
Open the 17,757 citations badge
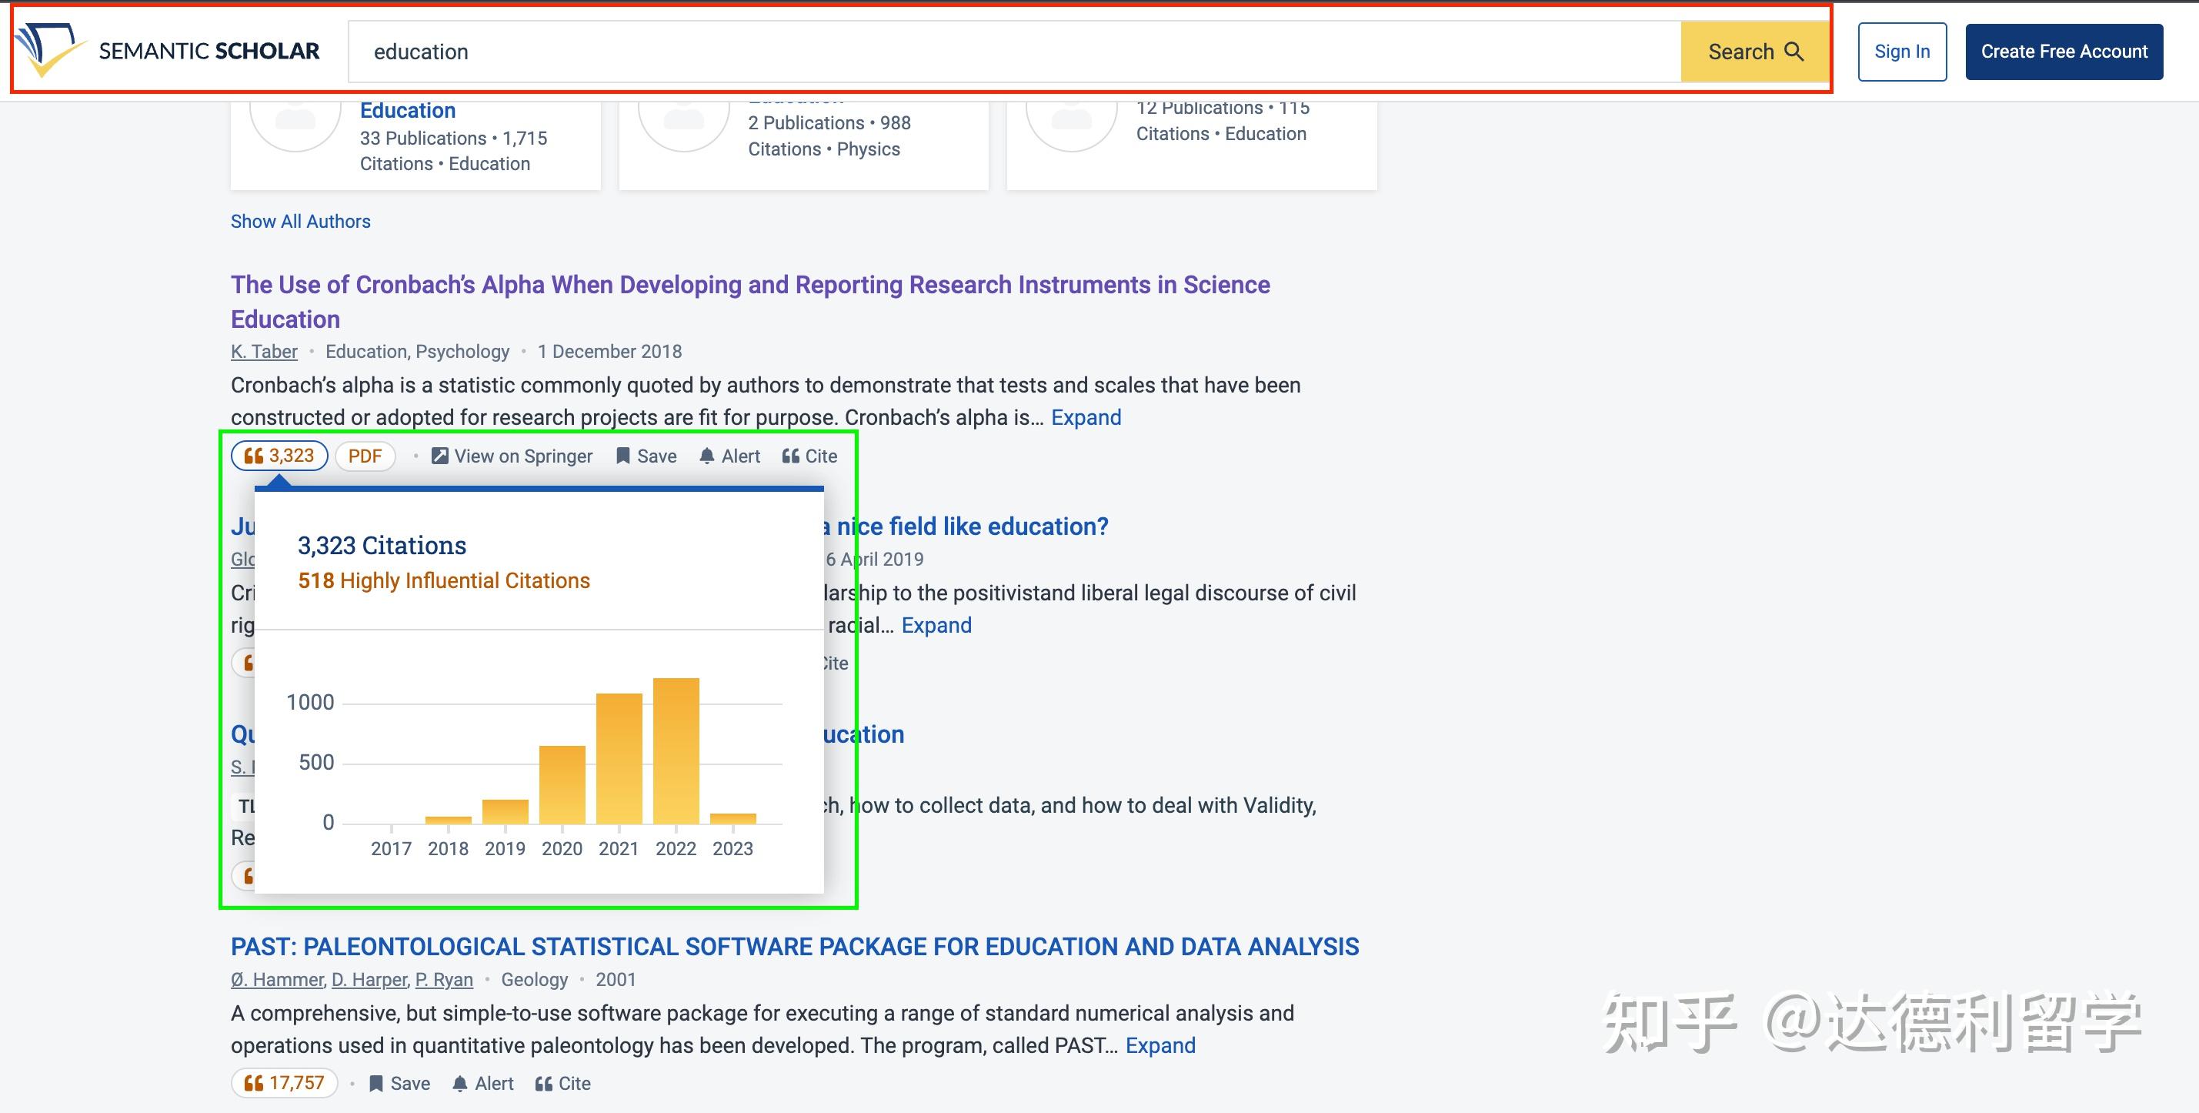[x=284, y=1083]
